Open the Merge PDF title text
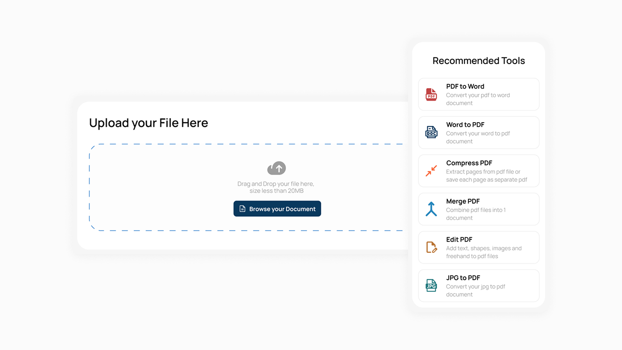 [463, 201]
